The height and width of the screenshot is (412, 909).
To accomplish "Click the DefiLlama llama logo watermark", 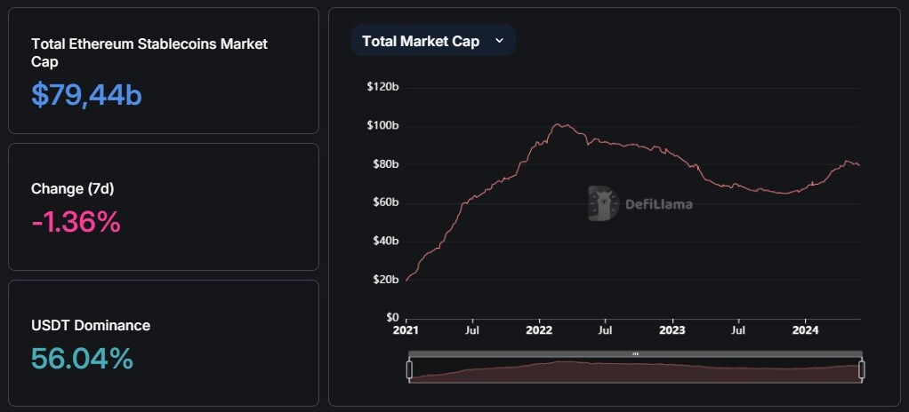I will tap(603, 203).
